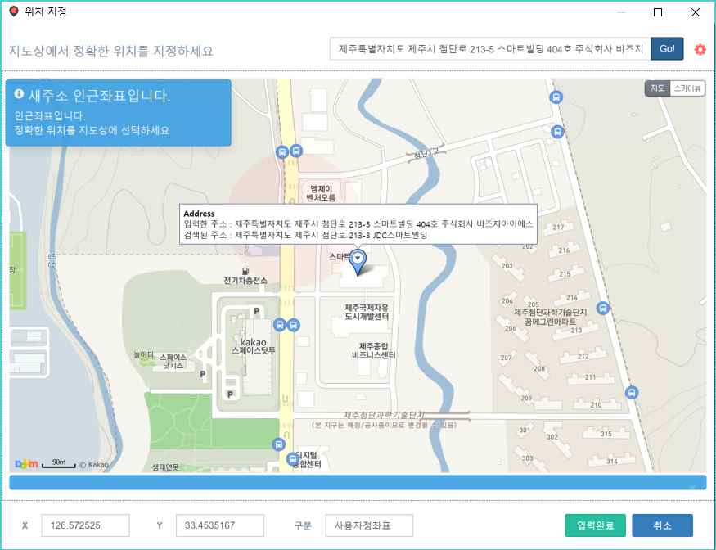Open settings with the red gear icon

point(700,49)
